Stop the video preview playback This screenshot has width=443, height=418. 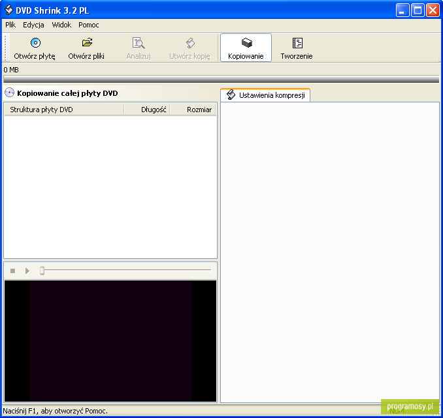(x=12, y=271)
